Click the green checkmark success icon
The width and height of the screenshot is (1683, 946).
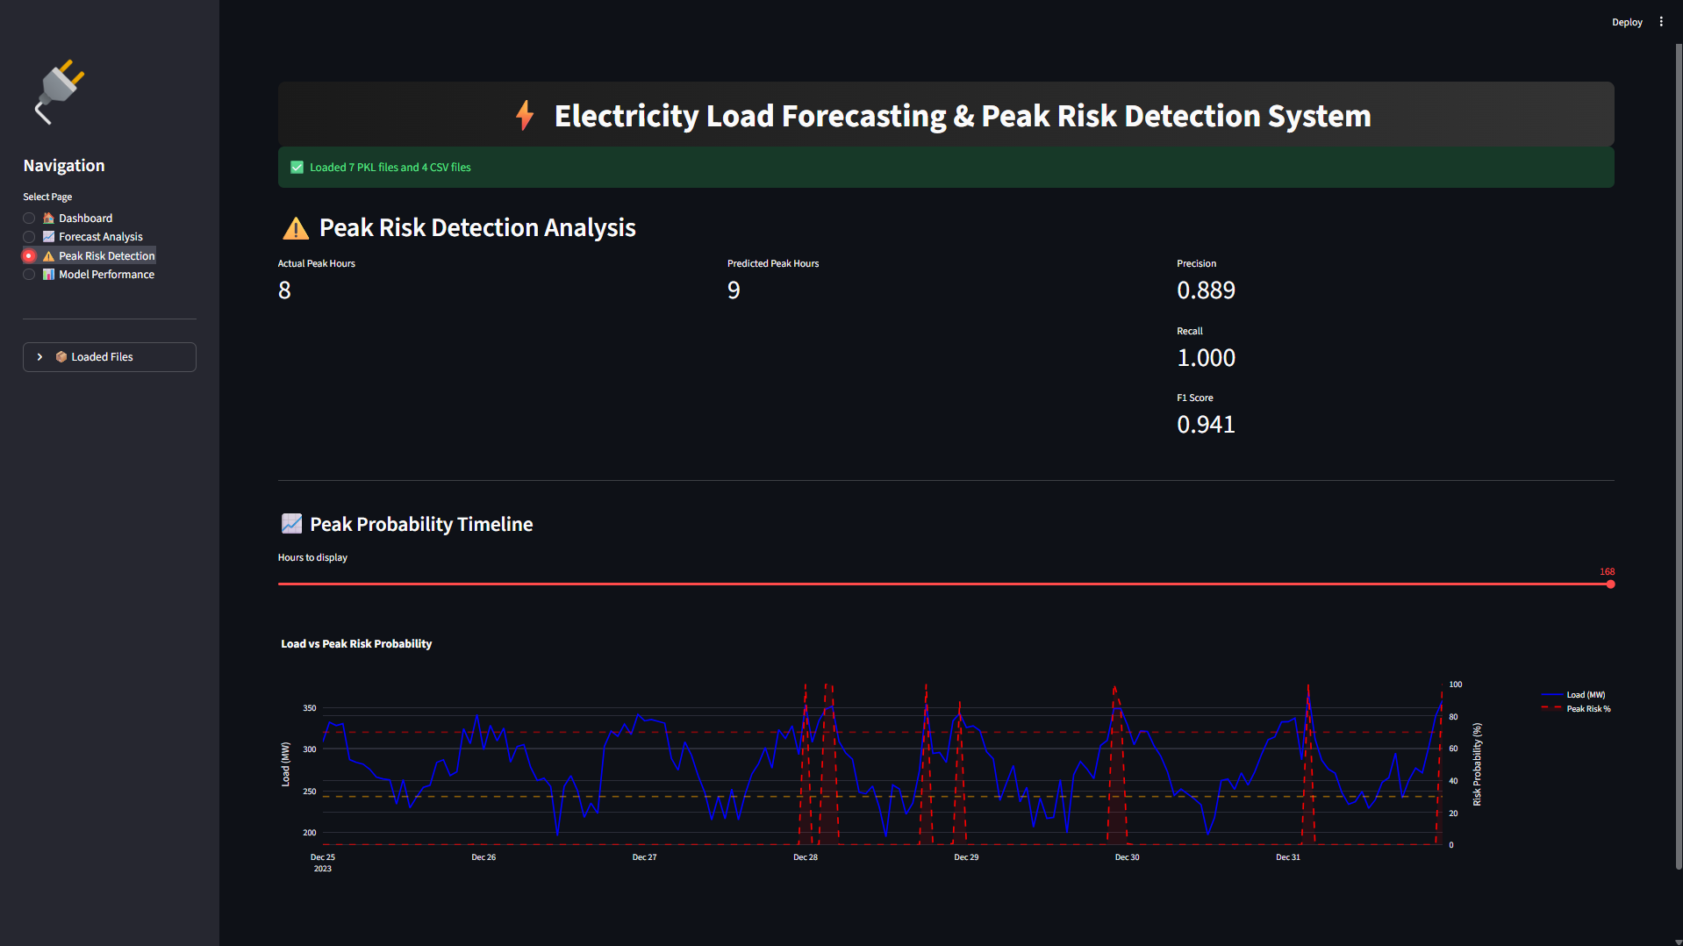[x=297, y=168]
